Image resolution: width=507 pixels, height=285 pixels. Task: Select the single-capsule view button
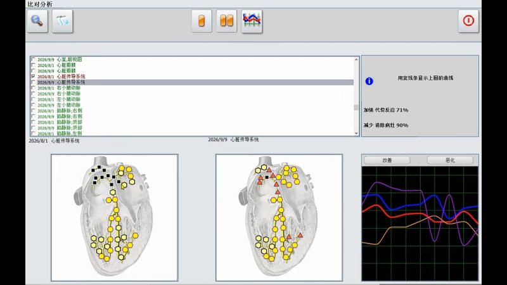(x=202, y=22)
